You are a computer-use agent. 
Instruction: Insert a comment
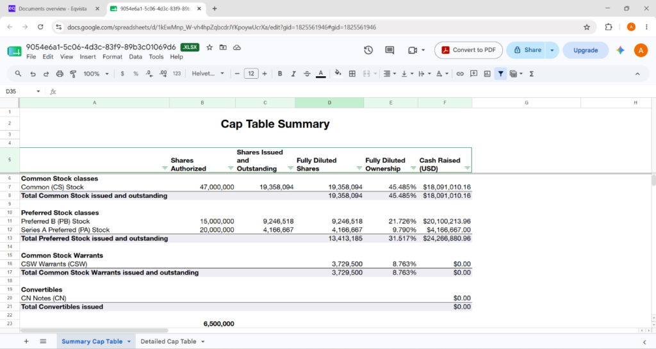(x=473, y=74)
